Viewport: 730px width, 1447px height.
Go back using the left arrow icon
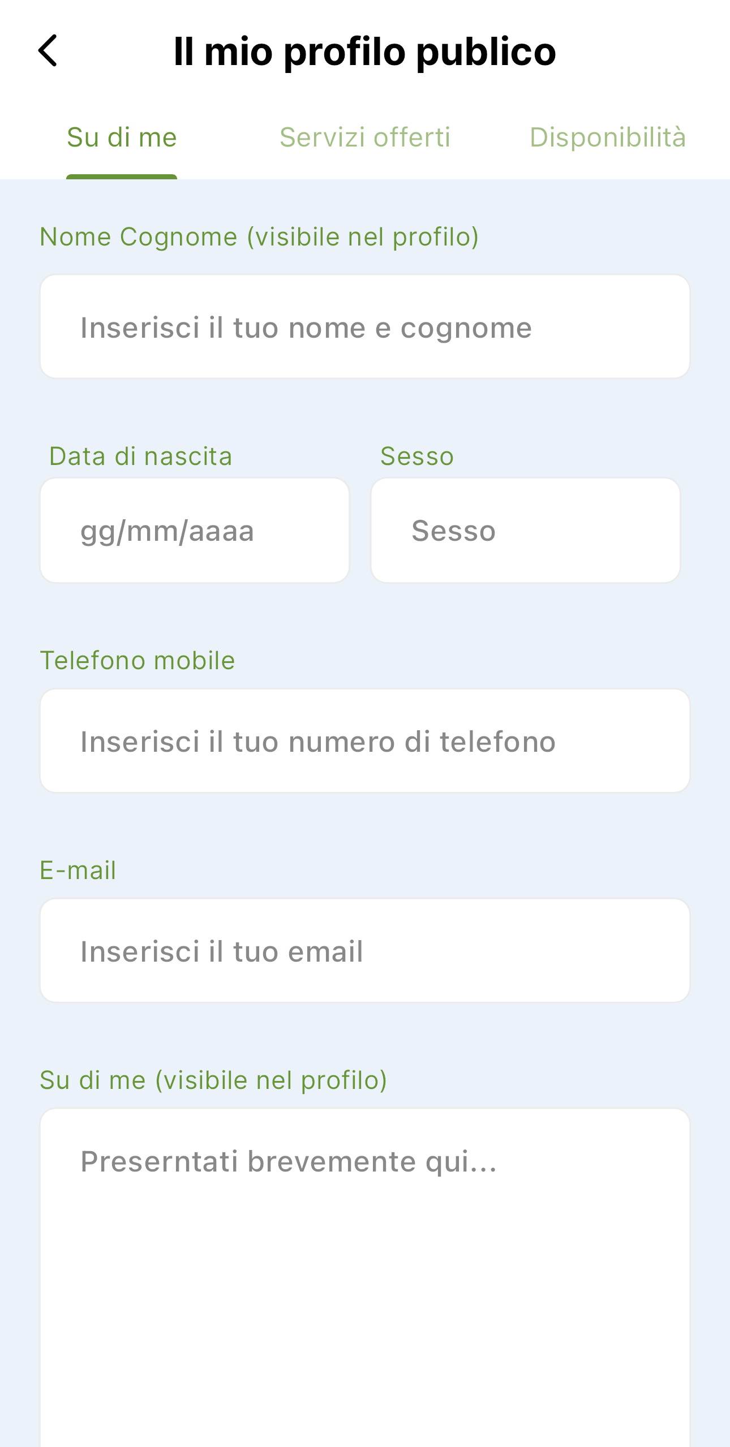point(48,50)
